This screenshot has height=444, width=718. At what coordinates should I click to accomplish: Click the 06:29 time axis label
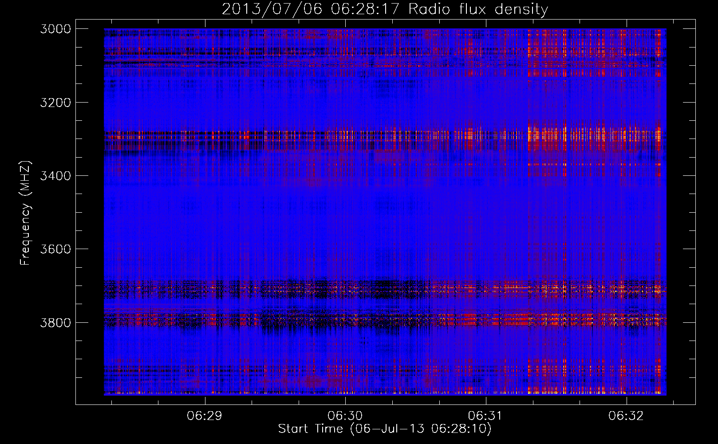click(205, 416)
